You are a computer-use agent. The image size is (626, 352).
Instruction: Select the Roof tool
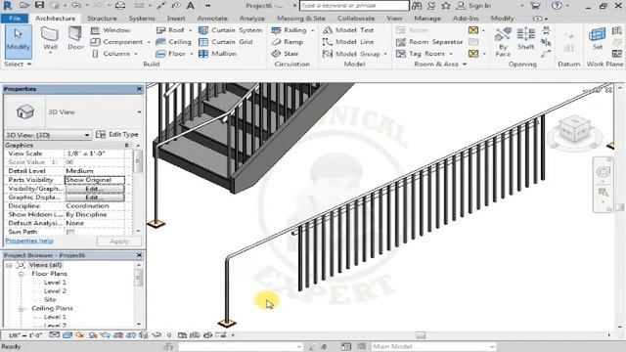[x=170, y=30]
